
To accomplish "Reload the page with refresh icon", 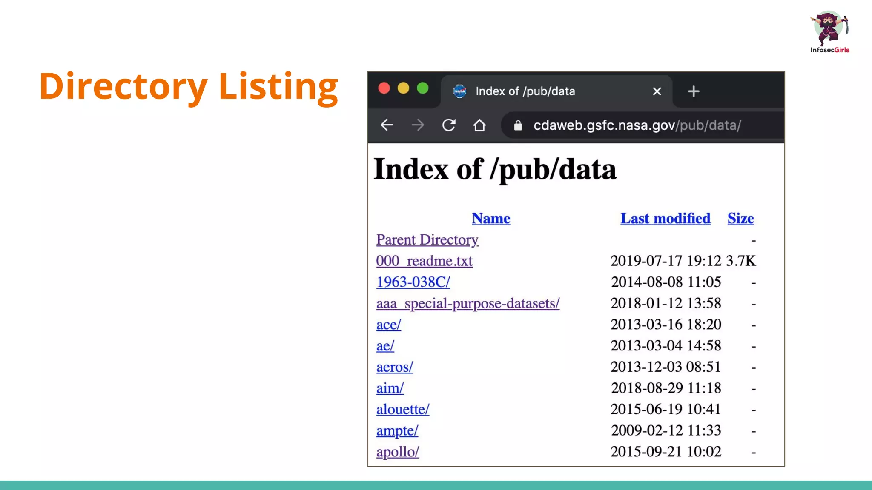I will 449,125.
